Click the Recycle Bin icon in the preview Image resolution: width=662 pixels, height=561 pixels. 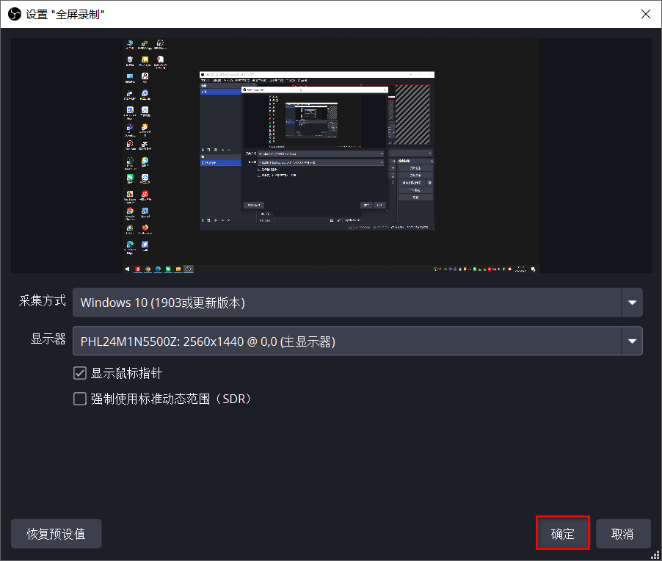[129, 59]
